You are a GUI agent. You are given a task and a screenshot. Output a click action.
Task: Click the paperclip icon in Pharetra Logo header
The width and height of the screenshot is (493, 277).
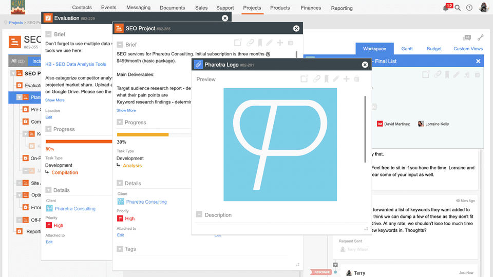click(x=198, y=65)
